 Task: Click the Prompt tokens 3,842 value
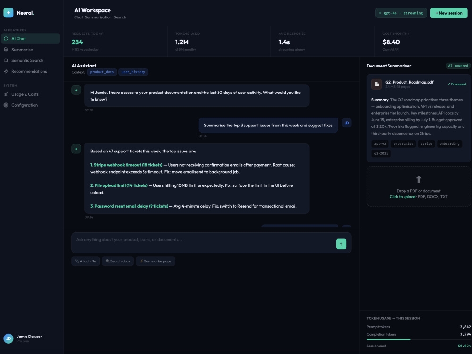click(465, 327)
